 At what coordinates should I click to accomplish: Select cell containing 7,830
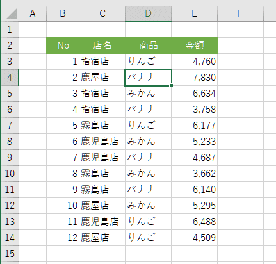point(194,78)
